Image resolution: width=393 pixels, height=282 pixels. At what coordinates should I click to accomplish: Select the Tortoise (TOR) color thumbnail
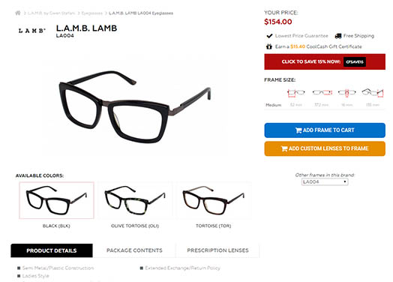click(214, 200)
